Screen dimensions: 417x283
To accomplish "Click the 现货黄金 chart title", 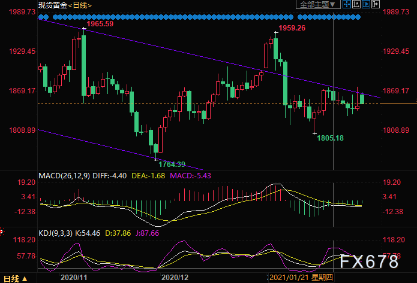I will tap(53, 5).
